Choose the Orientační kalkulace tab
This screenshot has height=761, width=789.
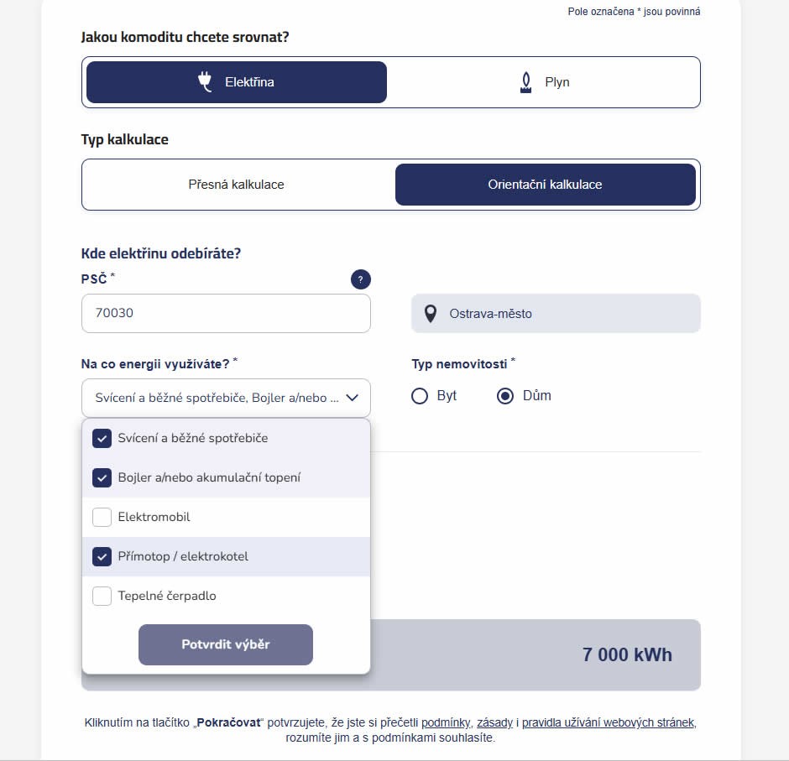click(x=545, y=185)
